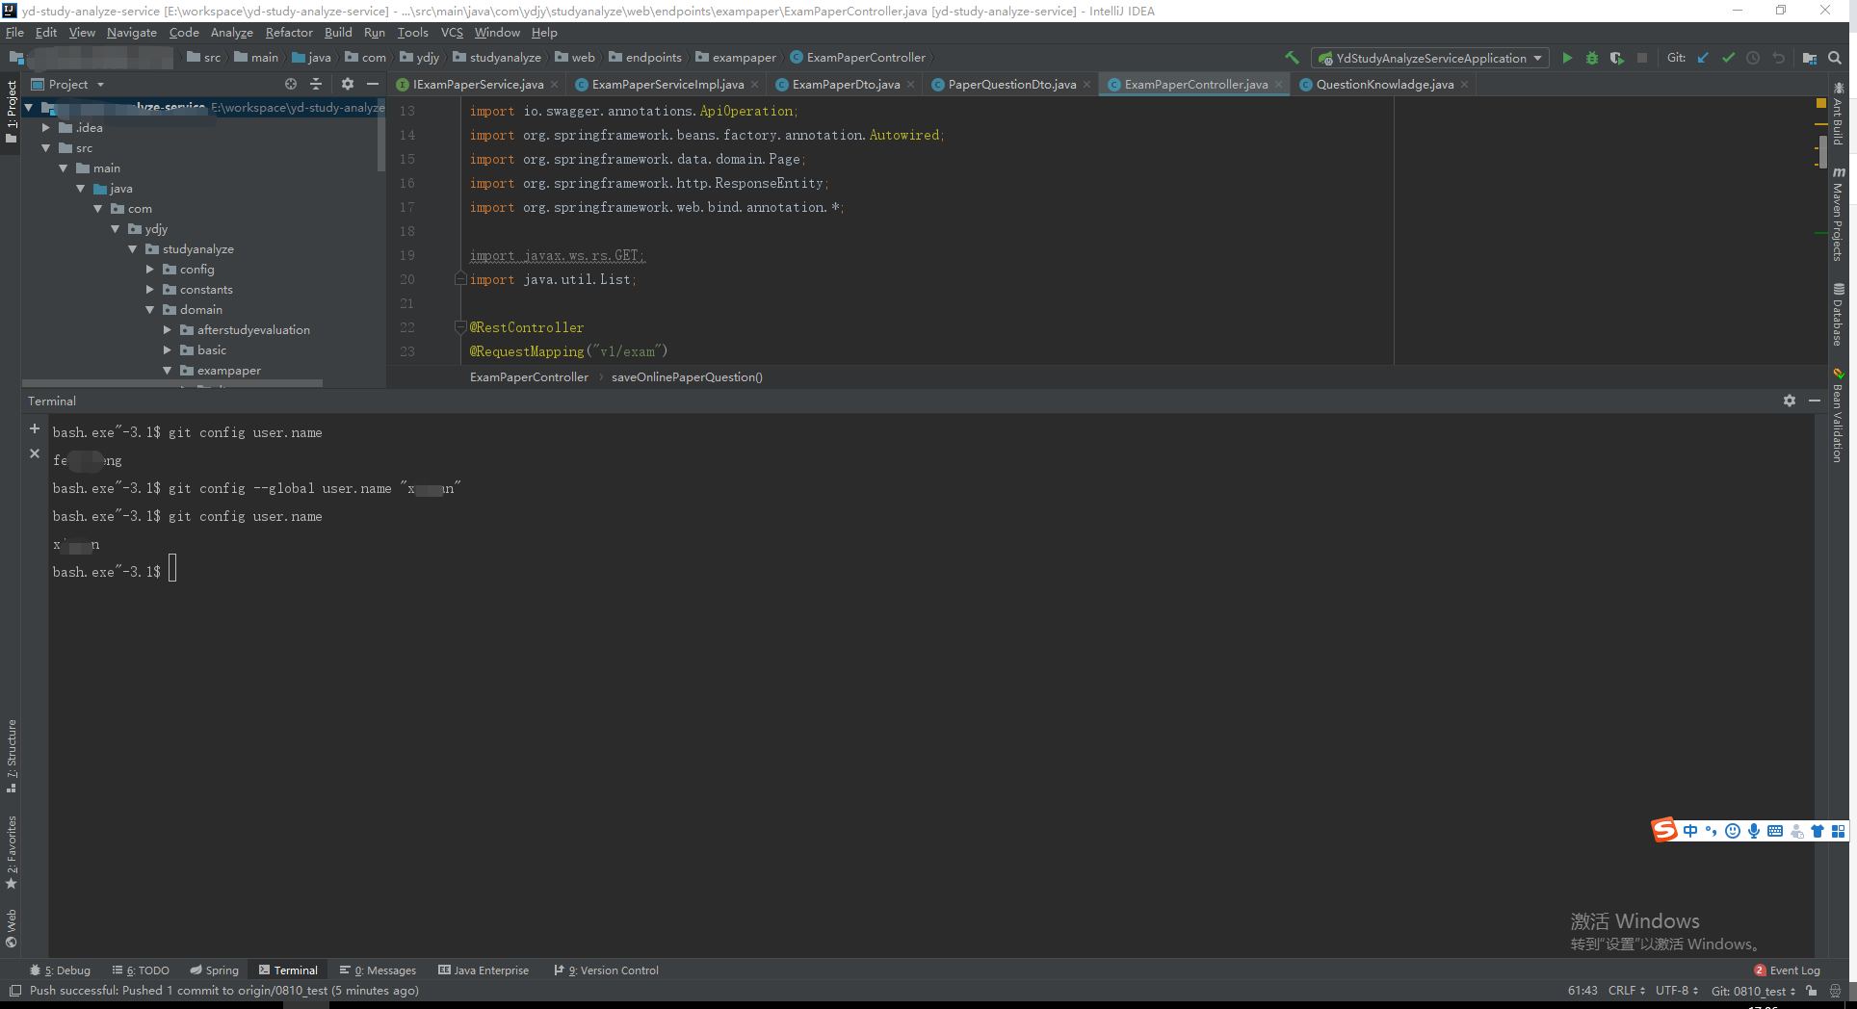The width and height of the screenshot is (1857, 1009).
Task: Click the saveOnlinePaperQuestion() breadcrumb
Action: point(687,377)
